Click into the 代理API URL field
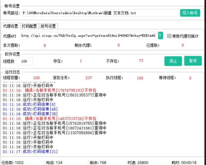This screenshot has width=206, height=165. 88,36
